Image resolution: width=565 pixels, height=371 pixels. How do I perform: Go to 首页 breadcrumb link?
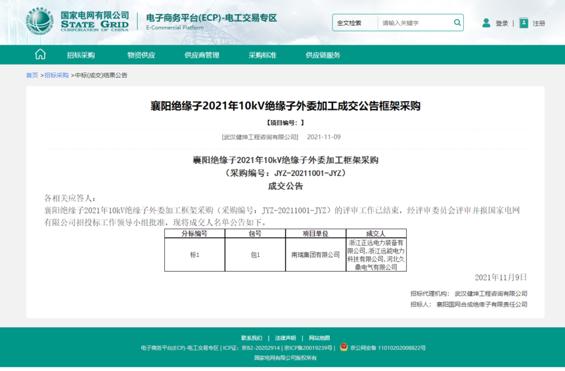tap(32, 76)
